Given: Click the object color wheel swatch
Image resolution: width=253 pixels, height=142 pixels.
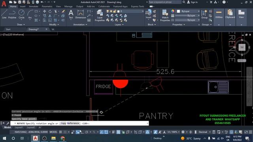Looking at the screenshot, I should (x=173, y=11).
